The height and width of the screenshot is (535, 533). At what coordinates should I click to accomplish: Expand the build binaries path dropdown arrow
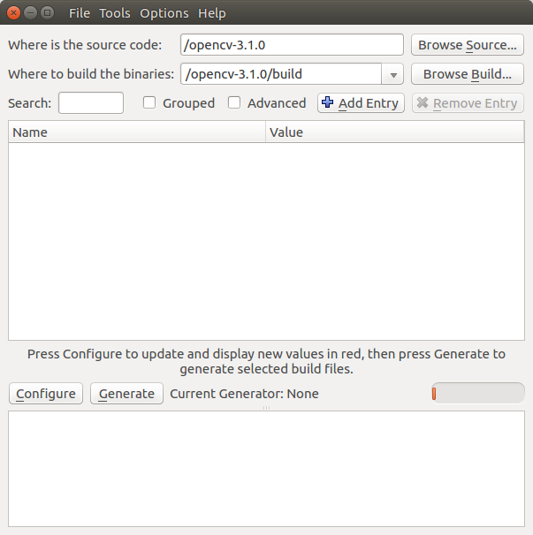[x=393, y=75]
